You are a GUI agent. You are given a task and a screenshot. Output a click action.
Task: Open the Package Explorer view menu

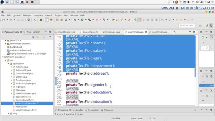tap(50, 37)
